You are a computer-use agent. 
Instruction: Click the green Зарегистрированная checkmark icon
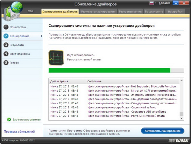(9, 120)
